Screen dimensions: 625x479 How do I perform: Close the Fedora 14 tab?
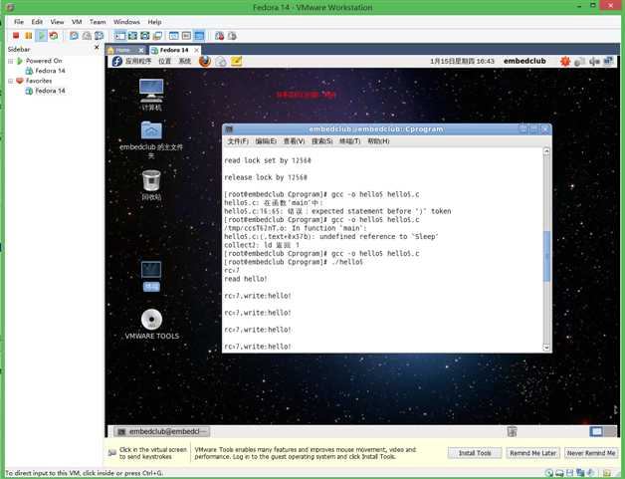[x=196, y=50]
